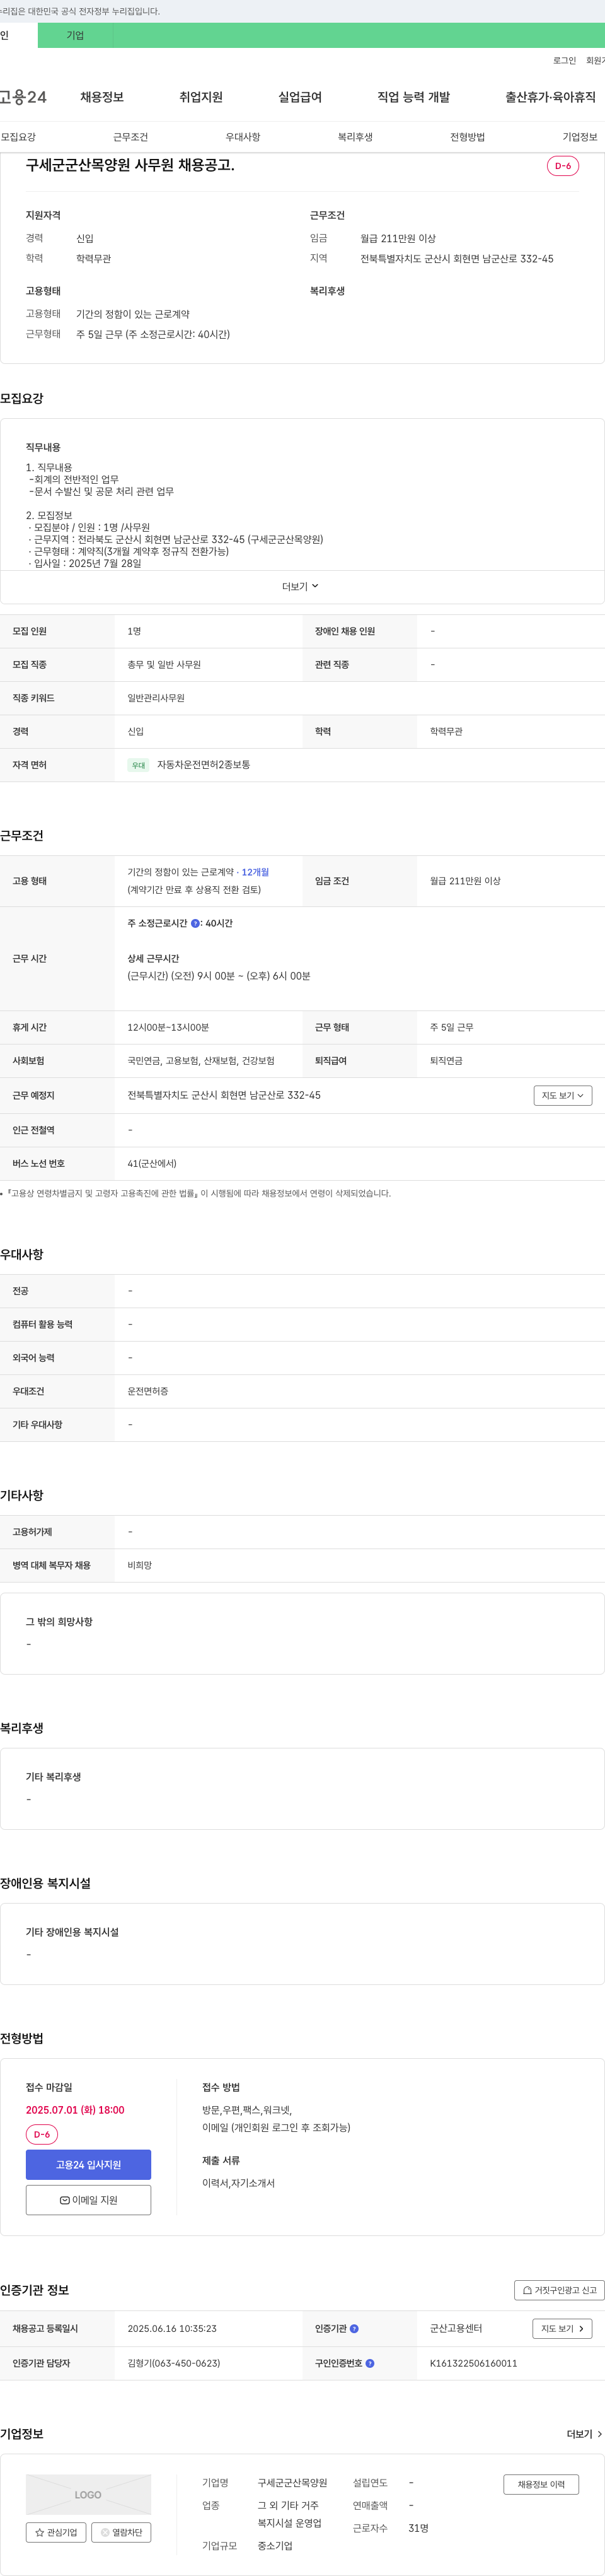
Task: Select the 등록일시 value 2025.06.16 10:35:23
Action: pos(171,2329)
